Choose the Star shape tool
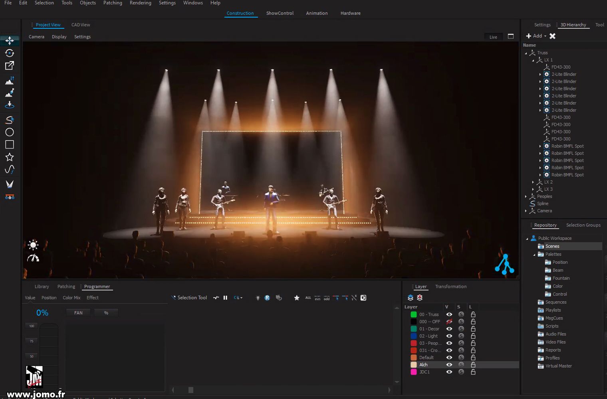The width and height of the screenshot is (607, 399). pyautogui.click(x=10, y=157)
